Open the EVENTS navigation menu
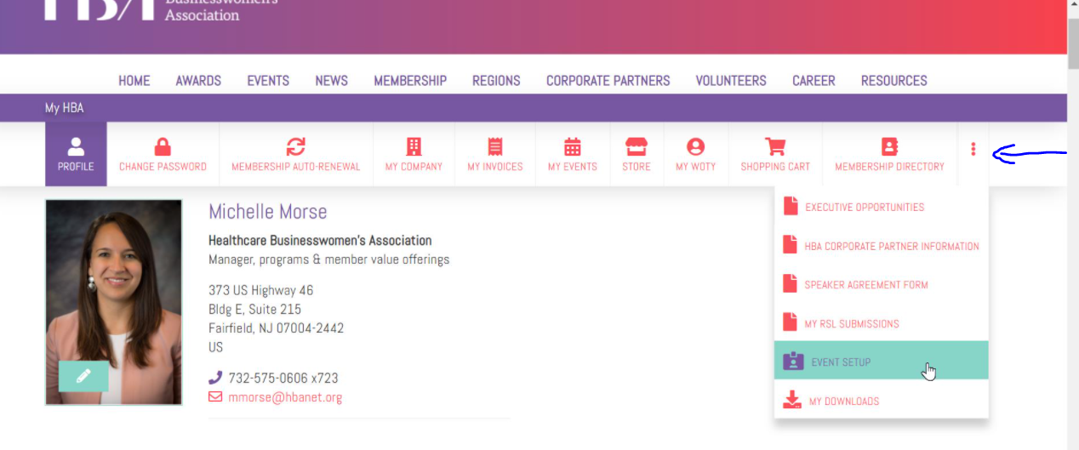This screenshot has height=450, width=1079. 268,81
